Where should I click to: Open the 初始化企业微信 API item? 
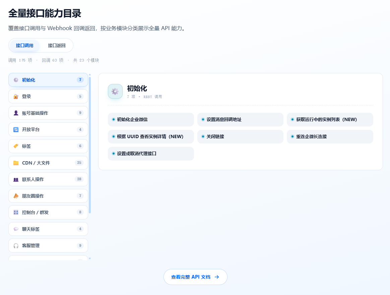151,119
